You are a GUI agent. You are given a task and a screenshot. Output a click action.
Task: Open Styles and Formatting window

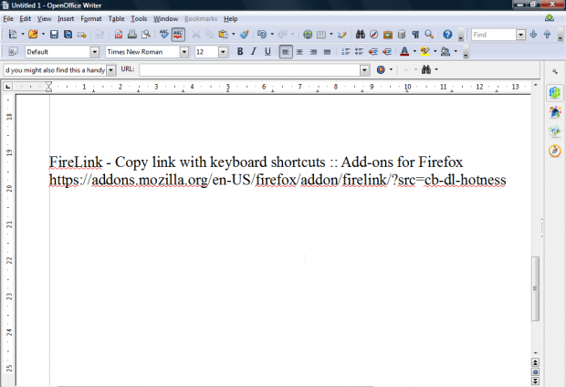click(13, 52)
